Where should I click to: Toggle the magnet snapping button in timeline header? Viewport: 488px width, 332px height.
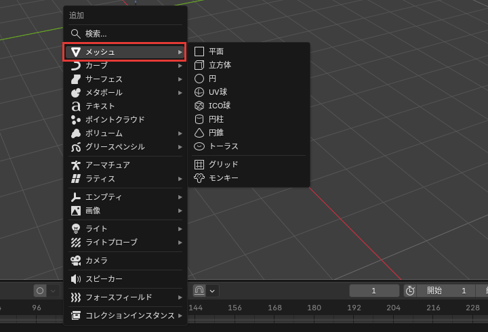[199, 291]
